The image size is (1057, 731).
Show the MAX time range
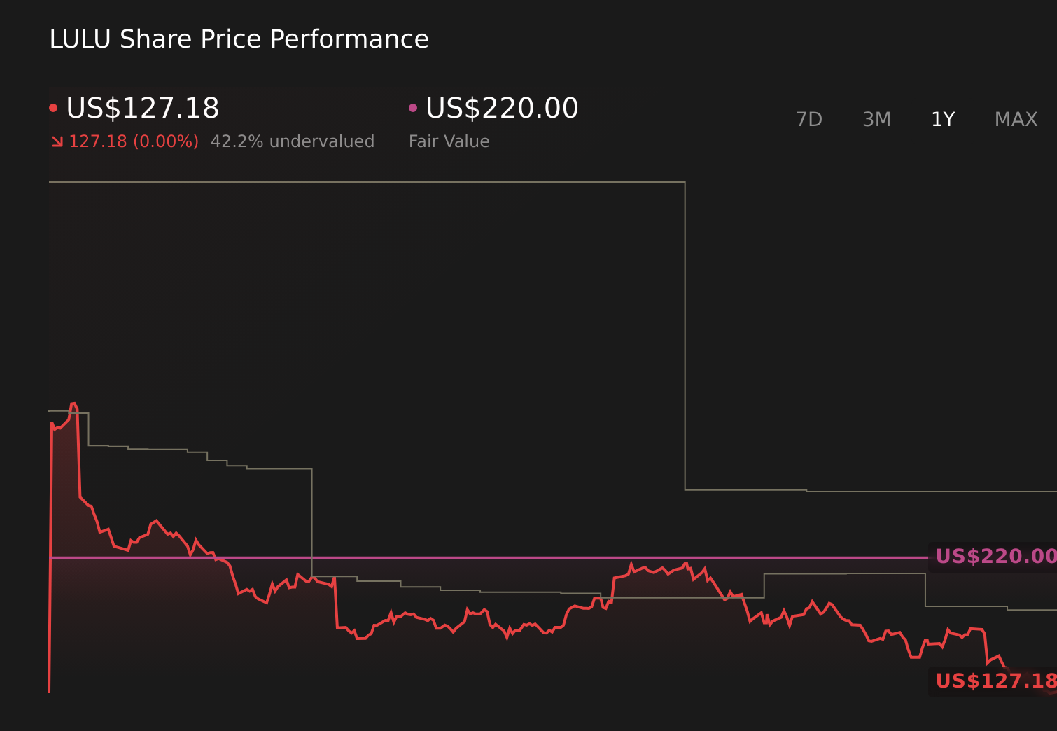click(1016, 120)
